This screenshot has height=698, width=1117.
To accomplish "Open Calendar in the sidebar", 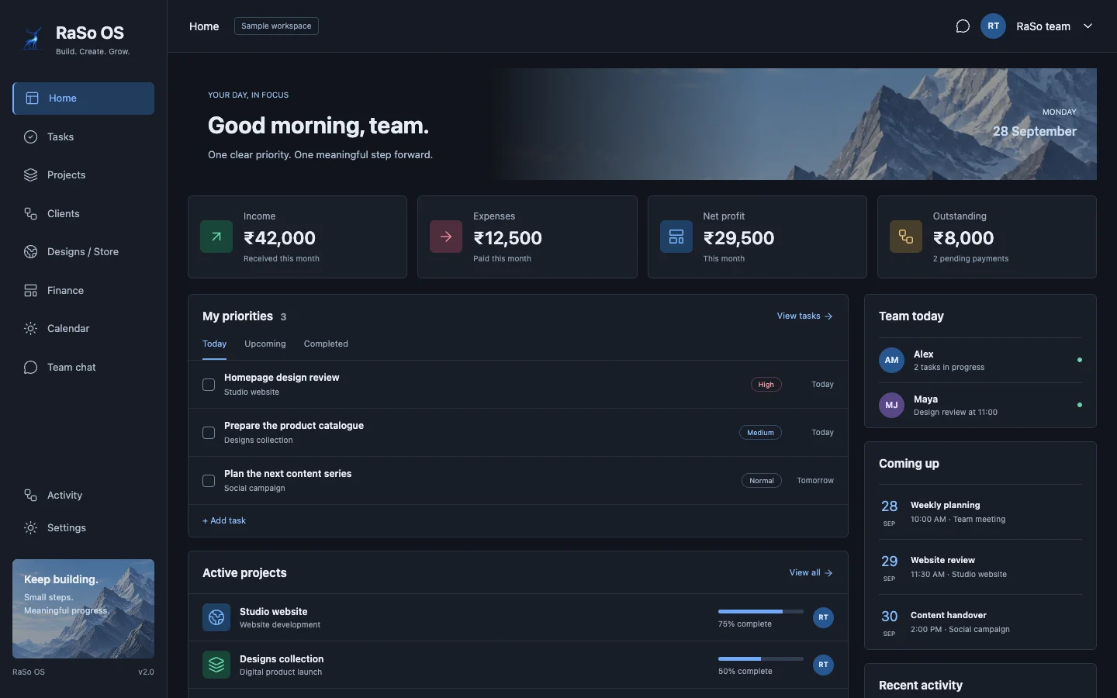I will click(x=84, y=329).
